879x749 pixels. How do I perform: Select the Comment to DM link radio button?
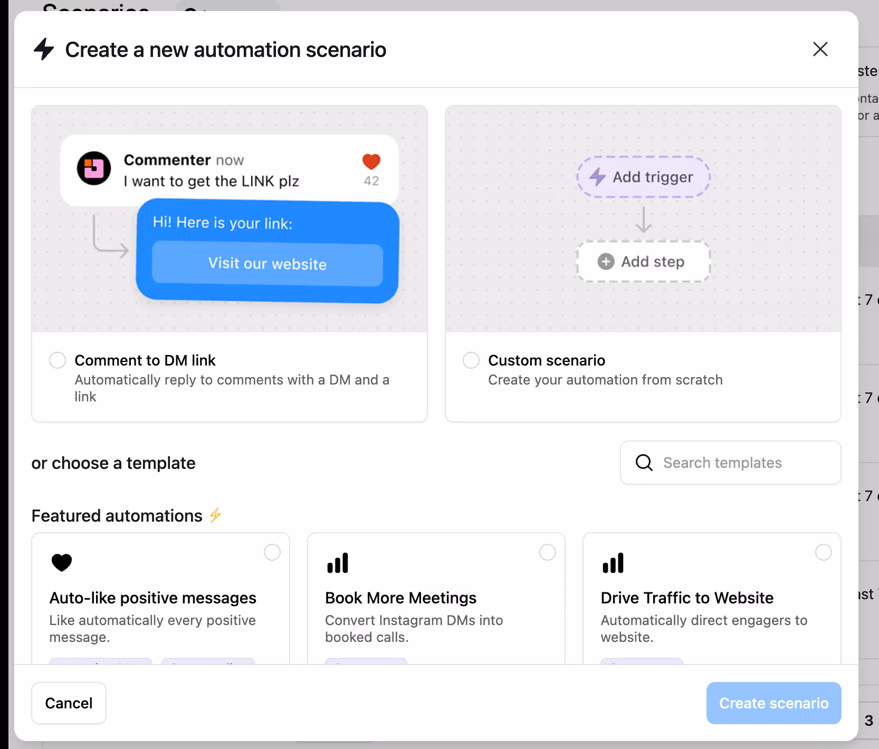pos(57,360)
